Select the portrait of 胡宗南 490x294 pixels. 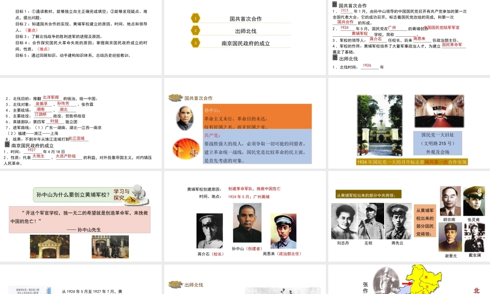[x=450, y=201]
